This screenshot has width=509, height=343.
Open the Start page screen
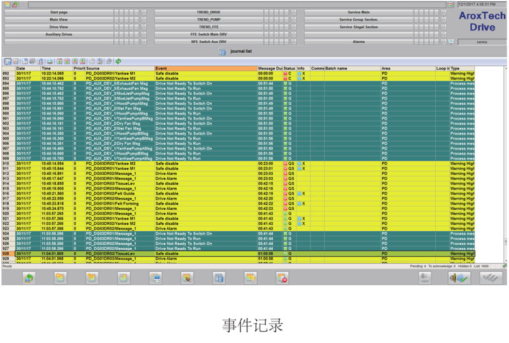[59, 12]
